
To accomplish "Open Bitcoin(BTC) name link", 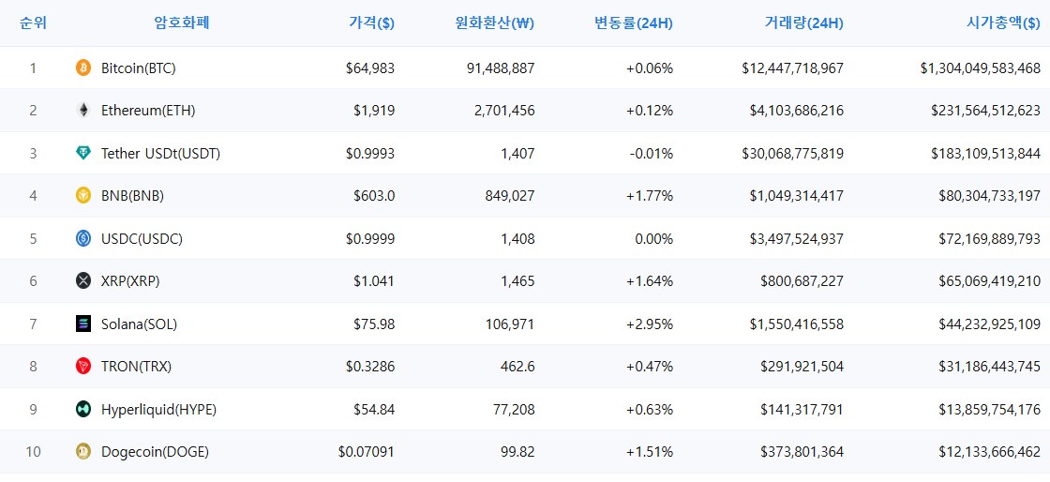I will [139, 68].
